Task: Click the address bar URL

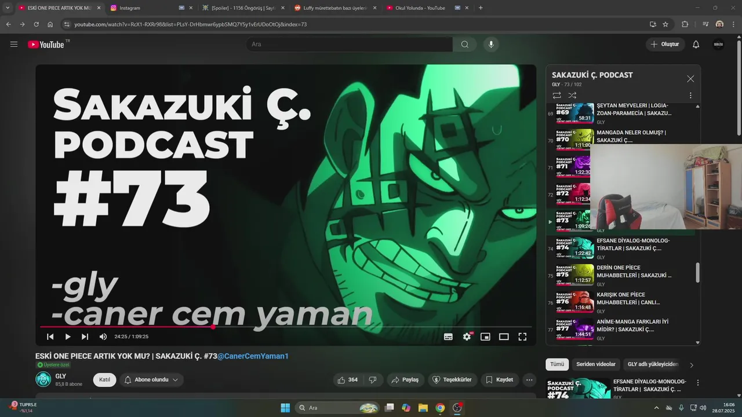Action: [191, 24]
